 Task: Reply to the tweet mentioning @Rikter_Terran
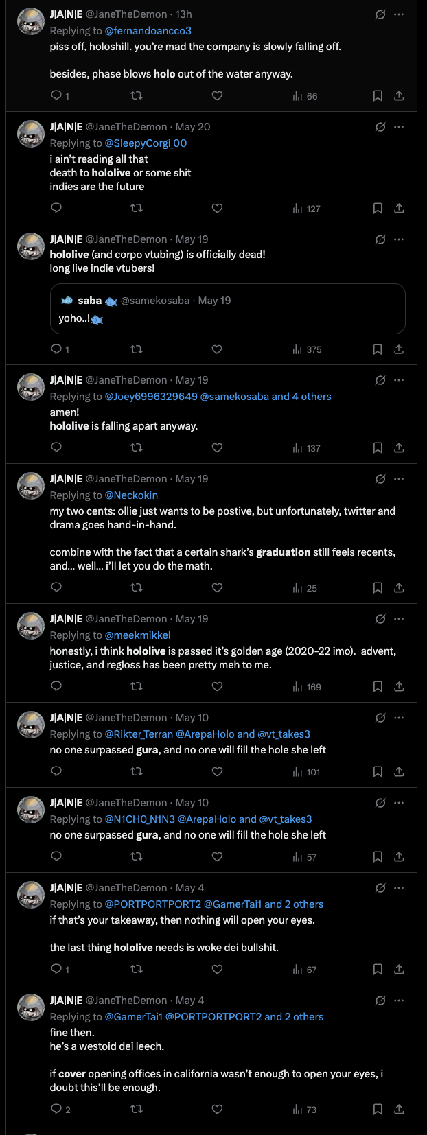tap(57, 771)
